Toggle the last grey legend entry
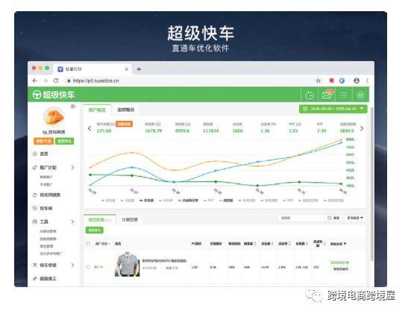The width and height of the screenshot is (408, 314). [x=333, y=201]
